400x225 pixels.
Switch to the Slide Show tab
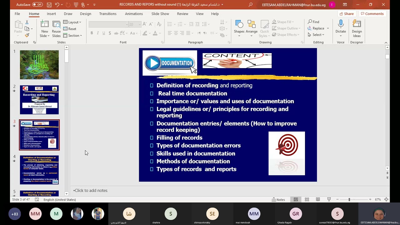[x=160, y=14]
